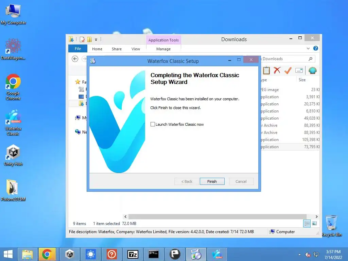Open File Explorer from taskbar
This screenshot has height=261, width=348.
coord(27,254)
